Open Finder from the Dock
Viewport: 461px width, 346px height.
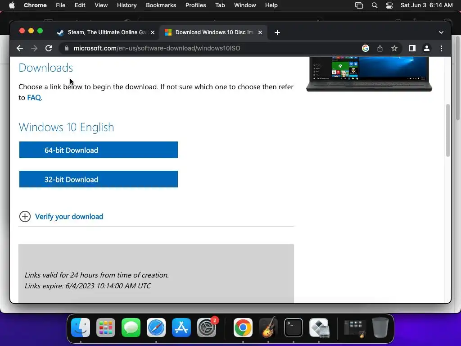pos(81,327)
